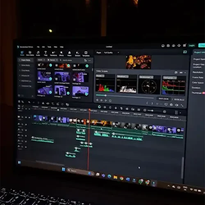This screenshot has width=205, height=205.
Task: Open the Audio library tab
Action: click(x=38, y=53)
